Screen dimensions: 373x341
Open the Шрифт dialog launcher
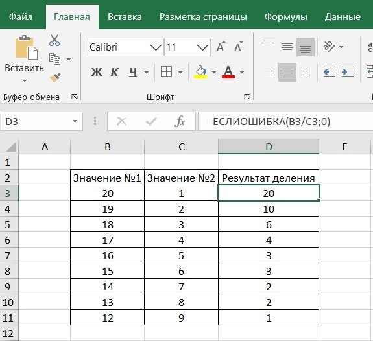(x=247, y=97)
